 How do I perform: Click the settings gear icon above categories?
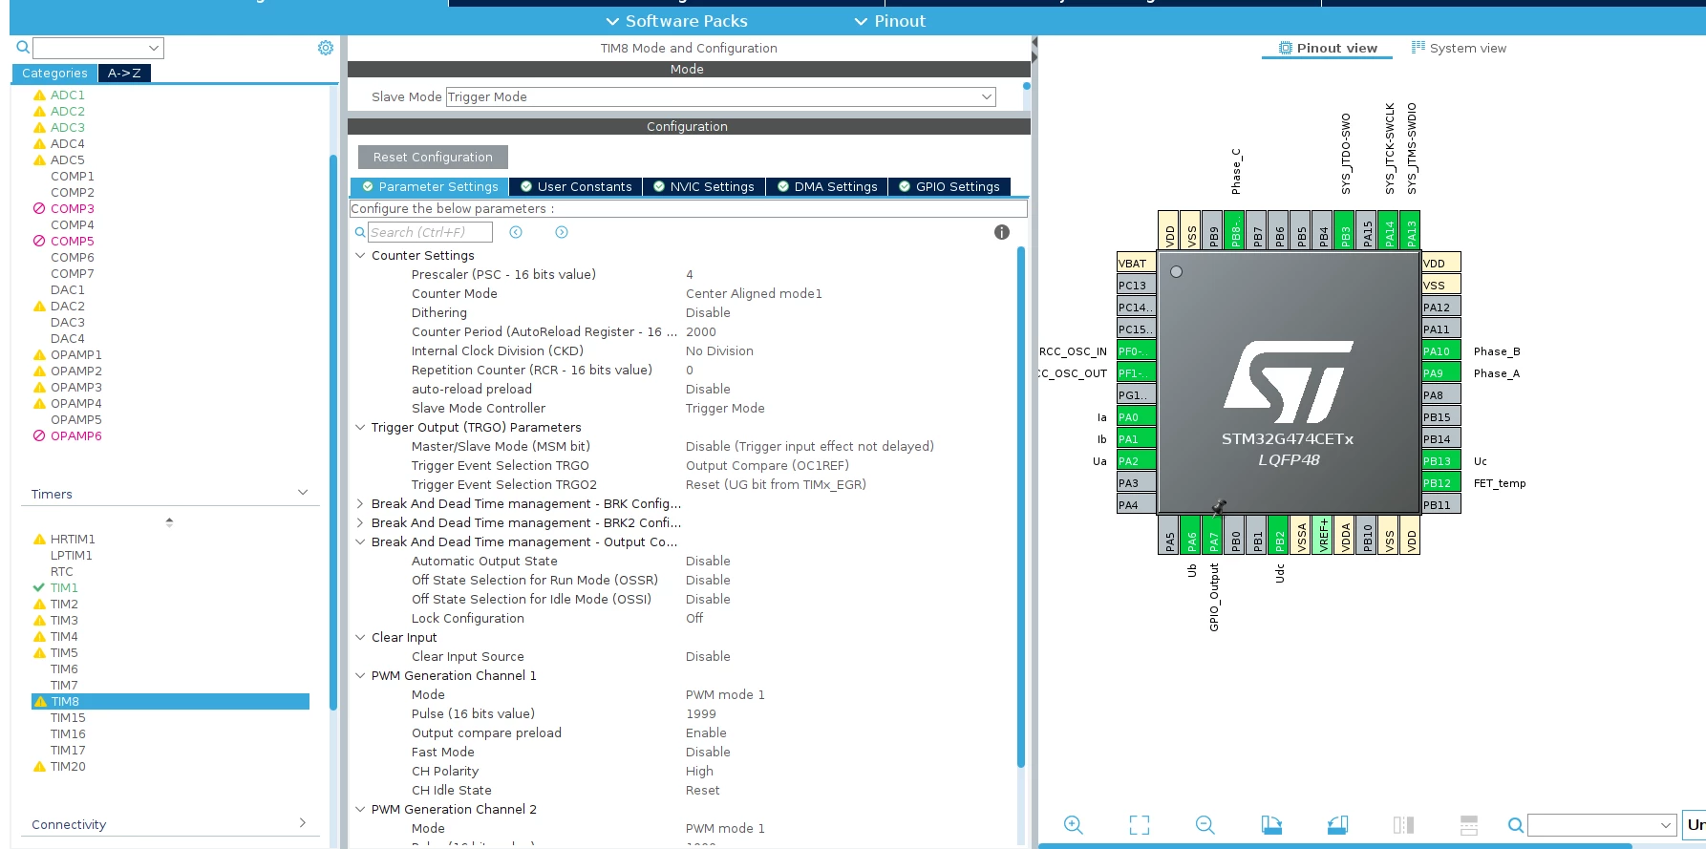326,48
